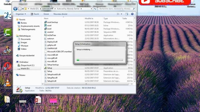Open the Camtasia desktop shortcut
Screen dimensions: 200x112
(x=7, y=34)
